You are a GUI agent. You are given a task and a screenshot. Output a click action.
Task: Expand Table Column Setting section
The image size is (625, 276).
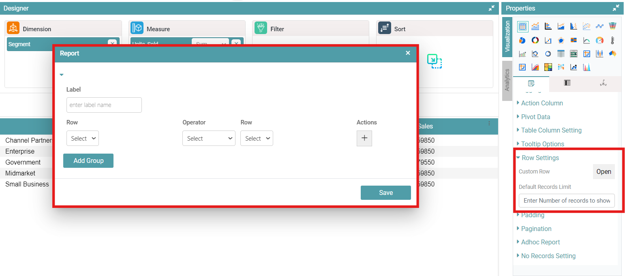(x=551, y=130)
